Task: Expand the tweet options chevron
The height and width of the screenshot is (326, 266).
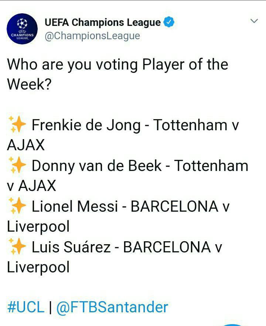Action: point(254,21)
